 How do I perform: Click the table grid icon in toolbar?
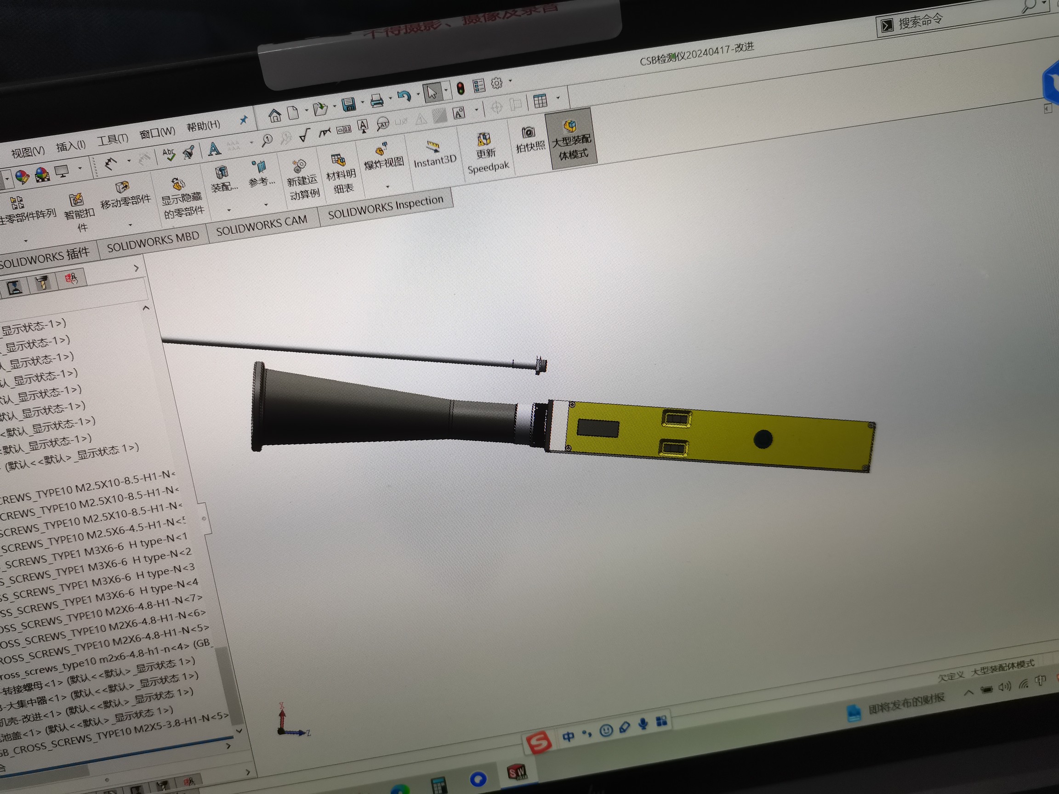(540, 101)
